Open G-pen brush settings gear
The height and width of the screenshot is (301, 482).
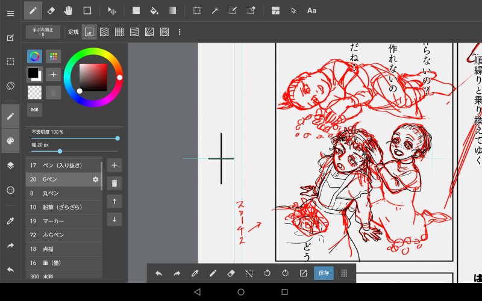95,179
